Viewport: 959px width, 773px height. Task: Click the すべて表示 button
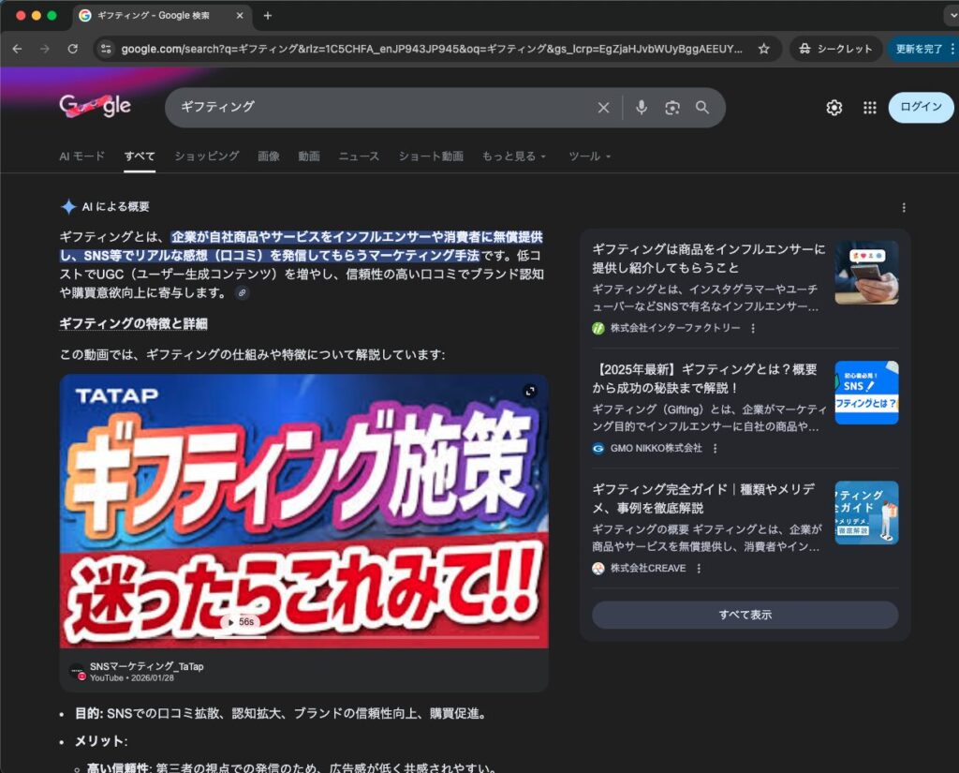(745, 615)
